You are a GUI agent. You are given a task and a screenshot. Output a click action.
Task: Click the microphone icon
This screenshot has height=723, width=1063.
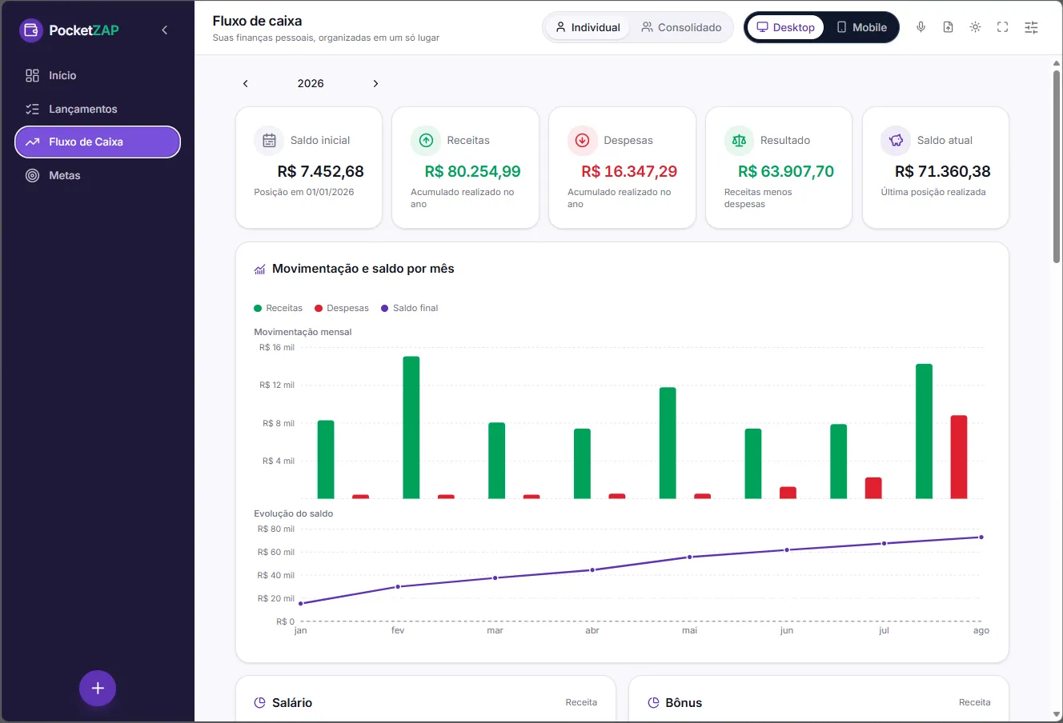click(x=921, y=27)
